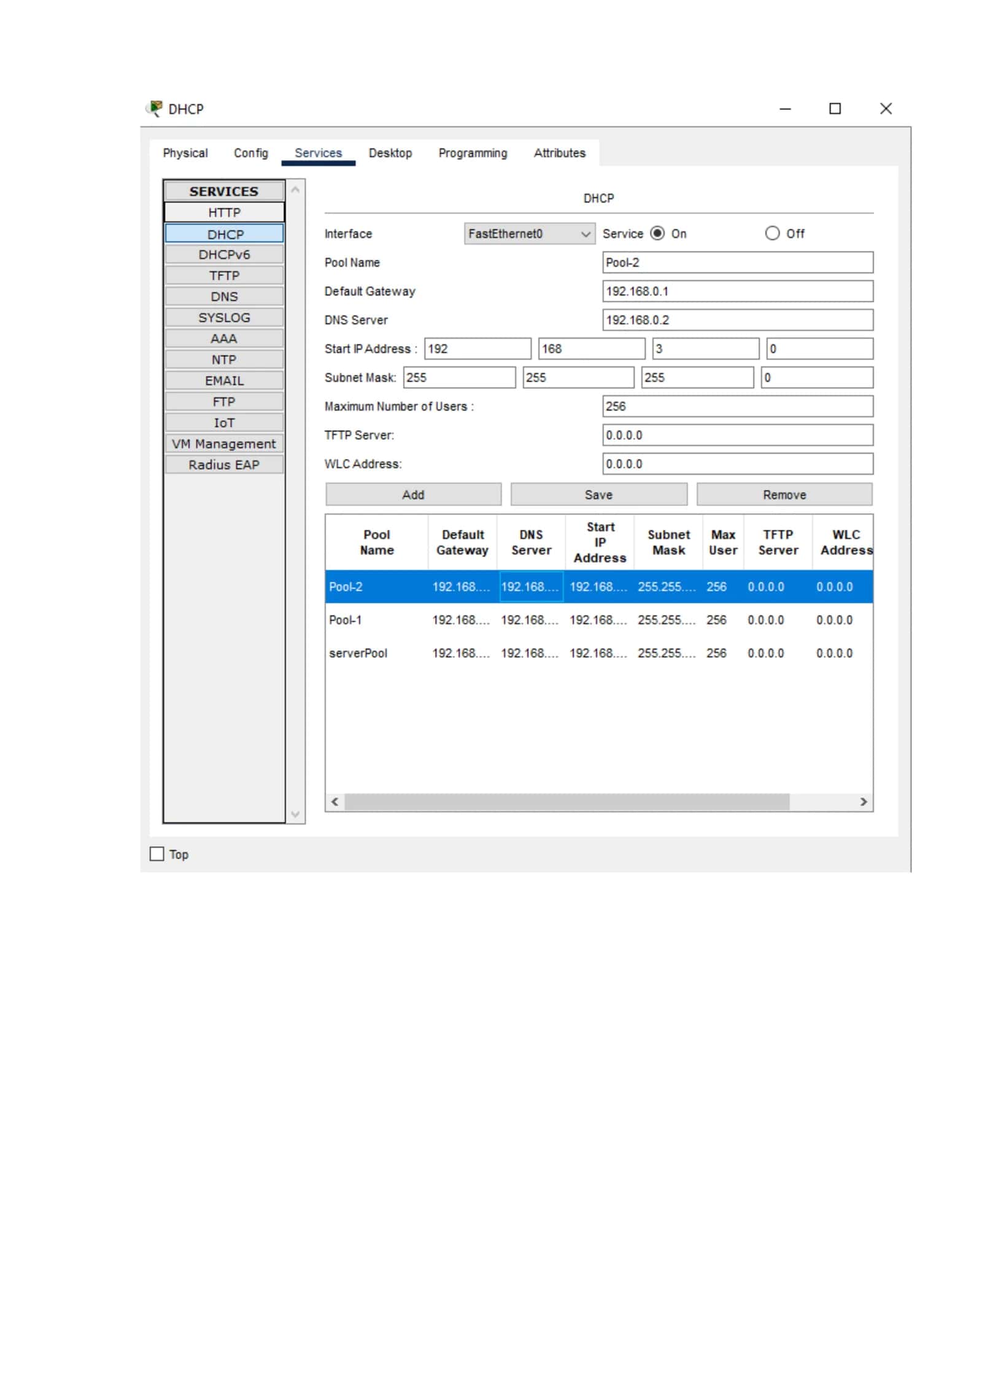This screenshot has height=1388, width=982.
Task: Open the Interface FastEthernet0 dropdown
Action: point(529,233)
